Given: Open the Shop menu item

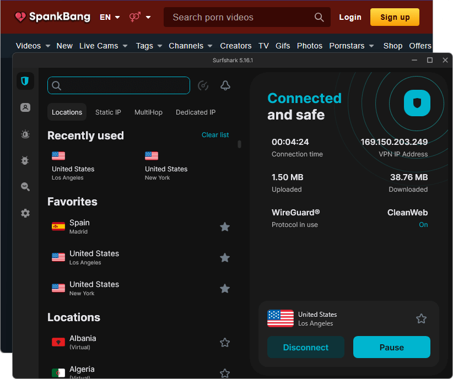Looking at the screenshot, I should tap(393, 46).
